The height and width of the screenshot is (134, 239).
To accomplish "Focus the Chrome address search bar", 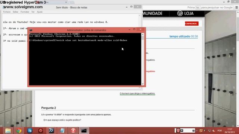I will [x=187, y=7].
